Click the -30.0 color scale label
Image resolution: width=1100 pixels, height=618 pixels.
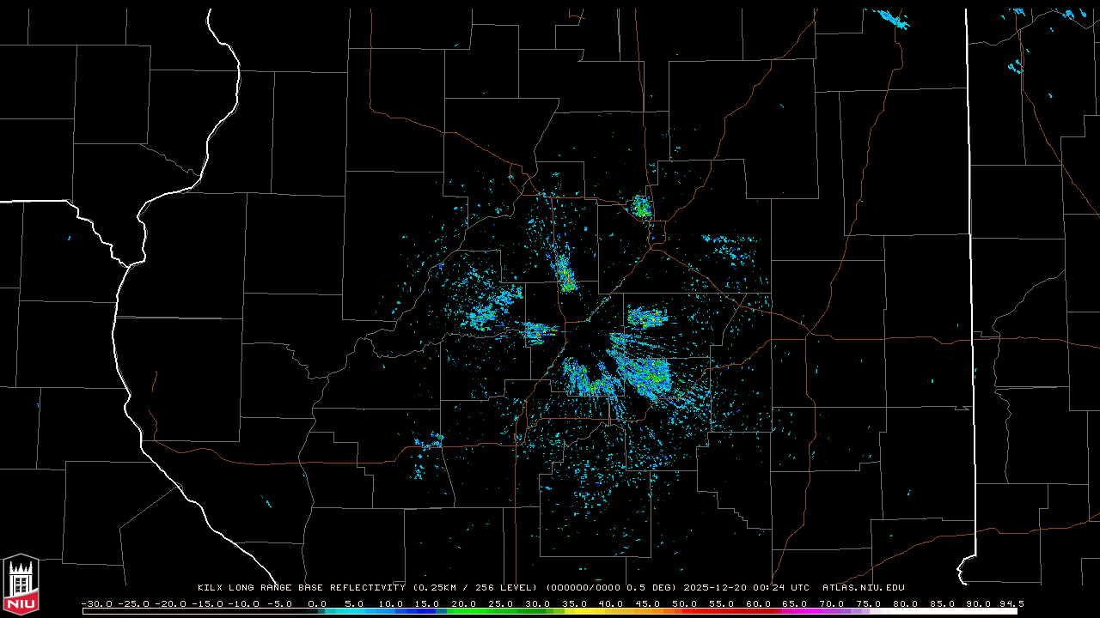96,603
